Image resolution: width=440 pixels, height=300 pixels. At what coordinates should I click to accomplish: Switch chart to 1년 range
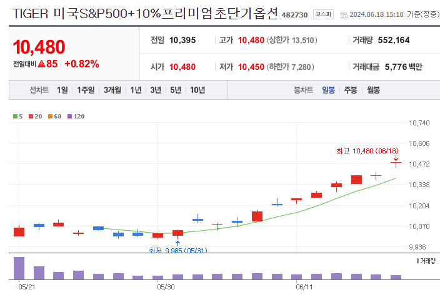pos(136,90)
